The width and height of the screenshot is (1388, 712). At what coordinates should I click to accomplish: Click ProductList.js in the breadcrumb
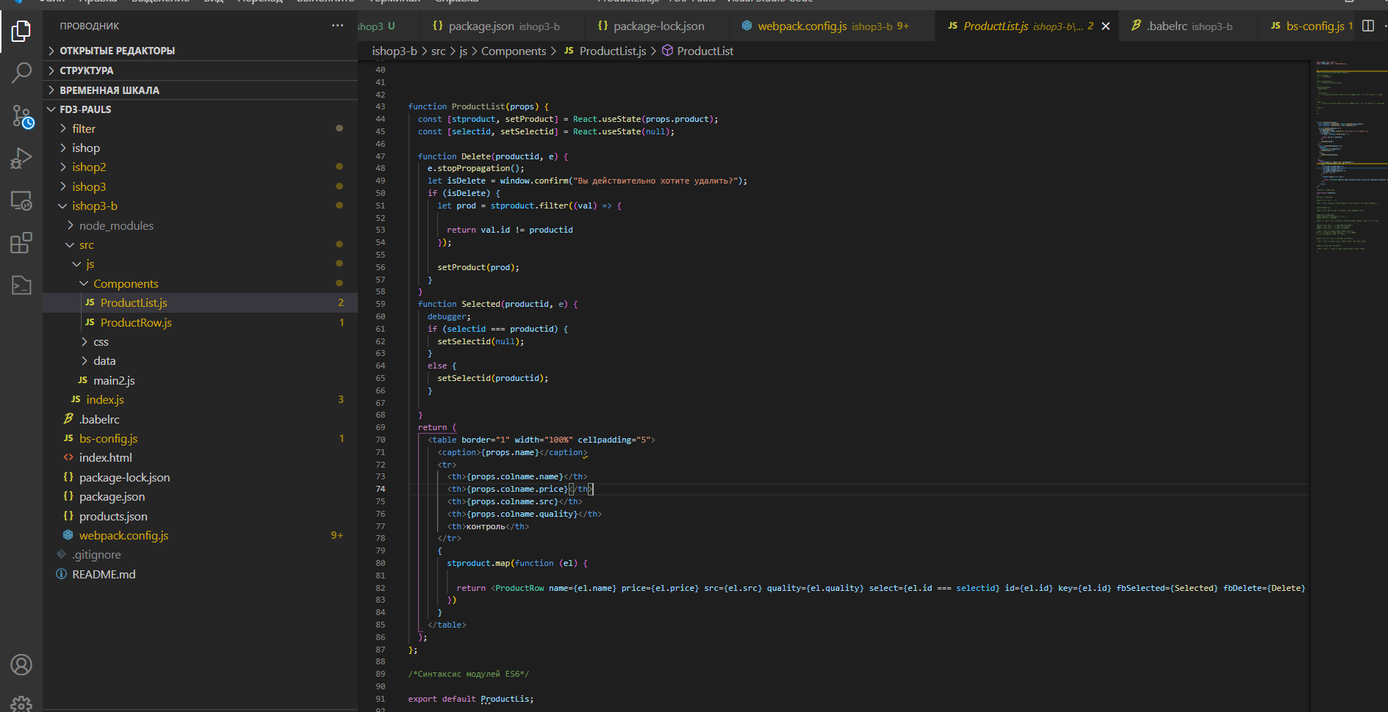tap(613, 51)
